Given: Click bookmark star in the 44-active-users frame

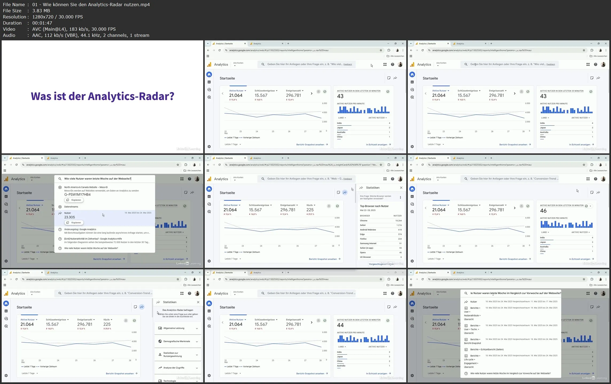Looking at the screenshot, I should coord(381,279).
